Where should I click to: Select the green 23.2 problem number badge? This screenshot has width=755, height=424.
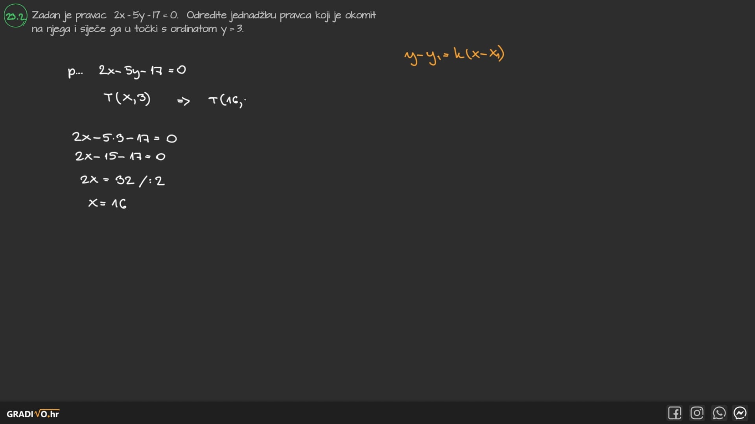pos(15,16)
